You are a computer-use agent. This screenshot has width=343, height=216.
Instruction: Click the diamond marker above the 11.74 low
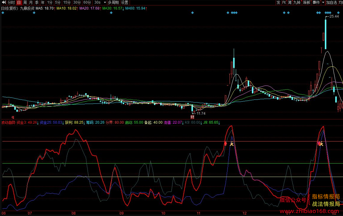point(193,13)
